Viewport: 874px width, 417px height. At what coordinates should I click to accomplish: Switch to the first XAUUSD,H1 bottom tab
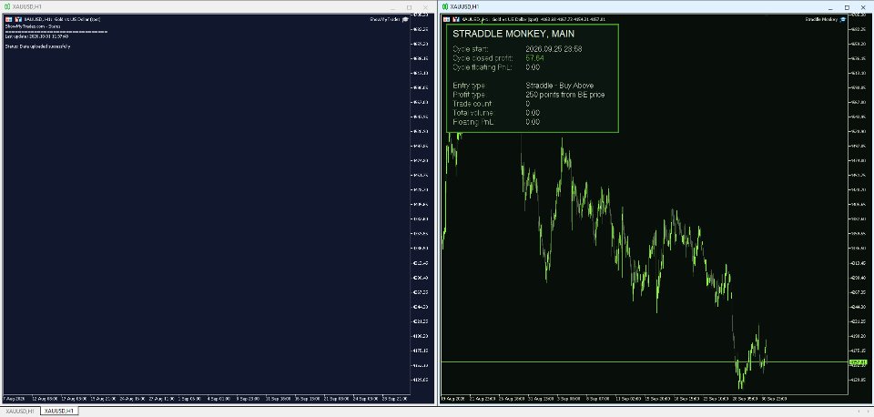(20, 411)
